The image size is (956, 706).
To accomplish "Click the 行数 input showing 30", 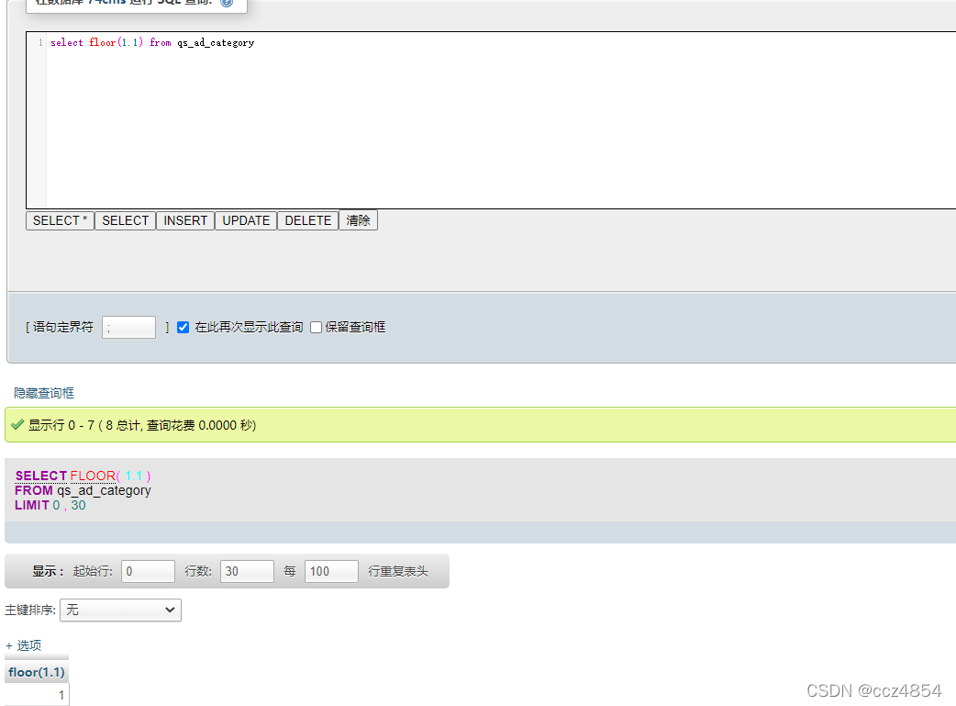I will pyautogui.click(x=246, y=571).
